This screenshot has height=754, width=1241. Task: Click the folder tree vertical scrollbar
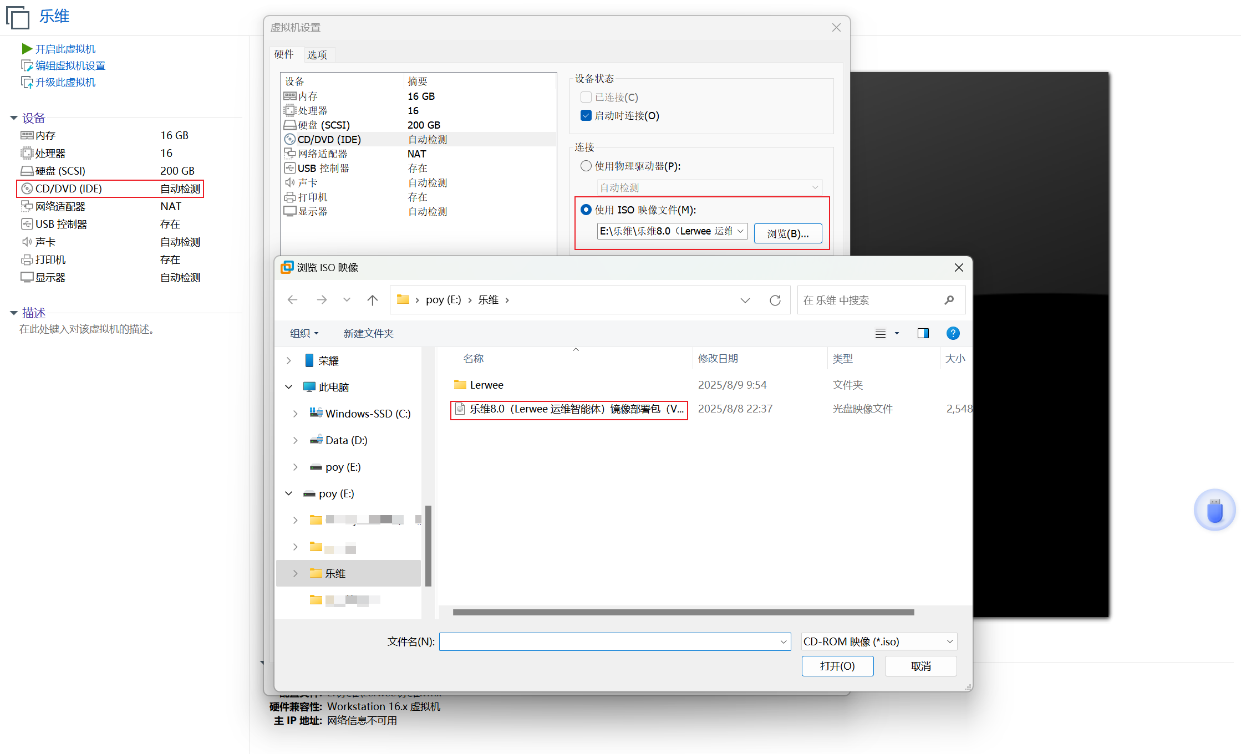click(428, 546)
